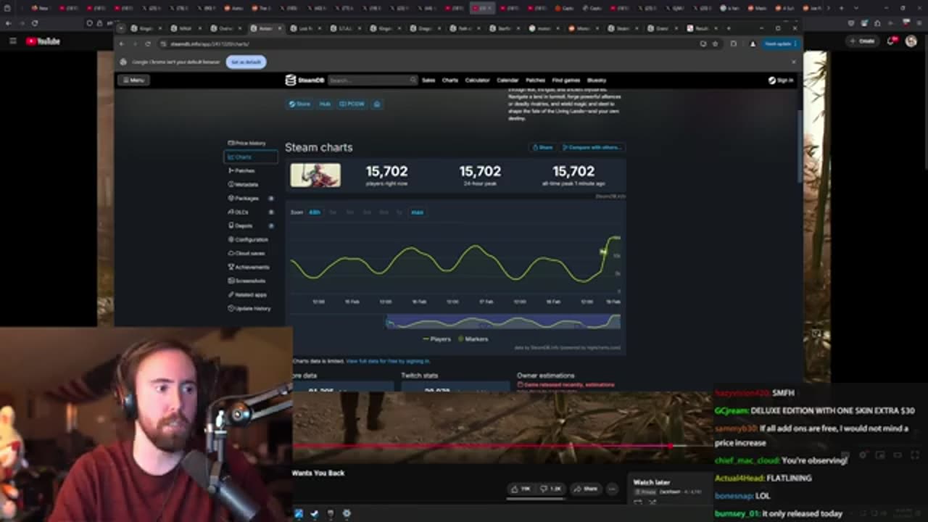928x522 pixels.
Task: Click the chart navigator range slider
Action: (x=503, y=322)
